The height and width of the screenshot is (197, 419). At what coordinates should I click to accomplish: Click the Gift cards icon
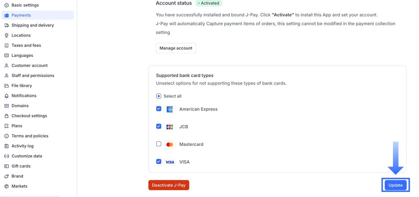point(7,166)
